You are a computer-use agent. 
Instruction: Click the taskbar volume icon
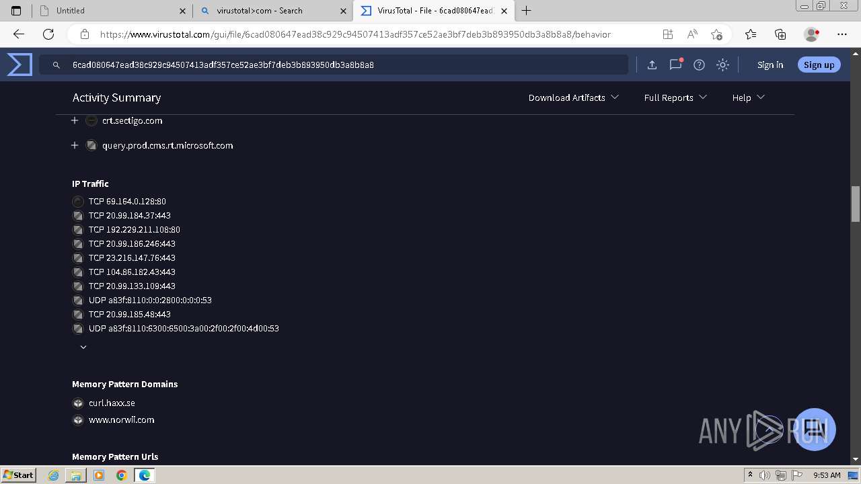tap(765, 475)
